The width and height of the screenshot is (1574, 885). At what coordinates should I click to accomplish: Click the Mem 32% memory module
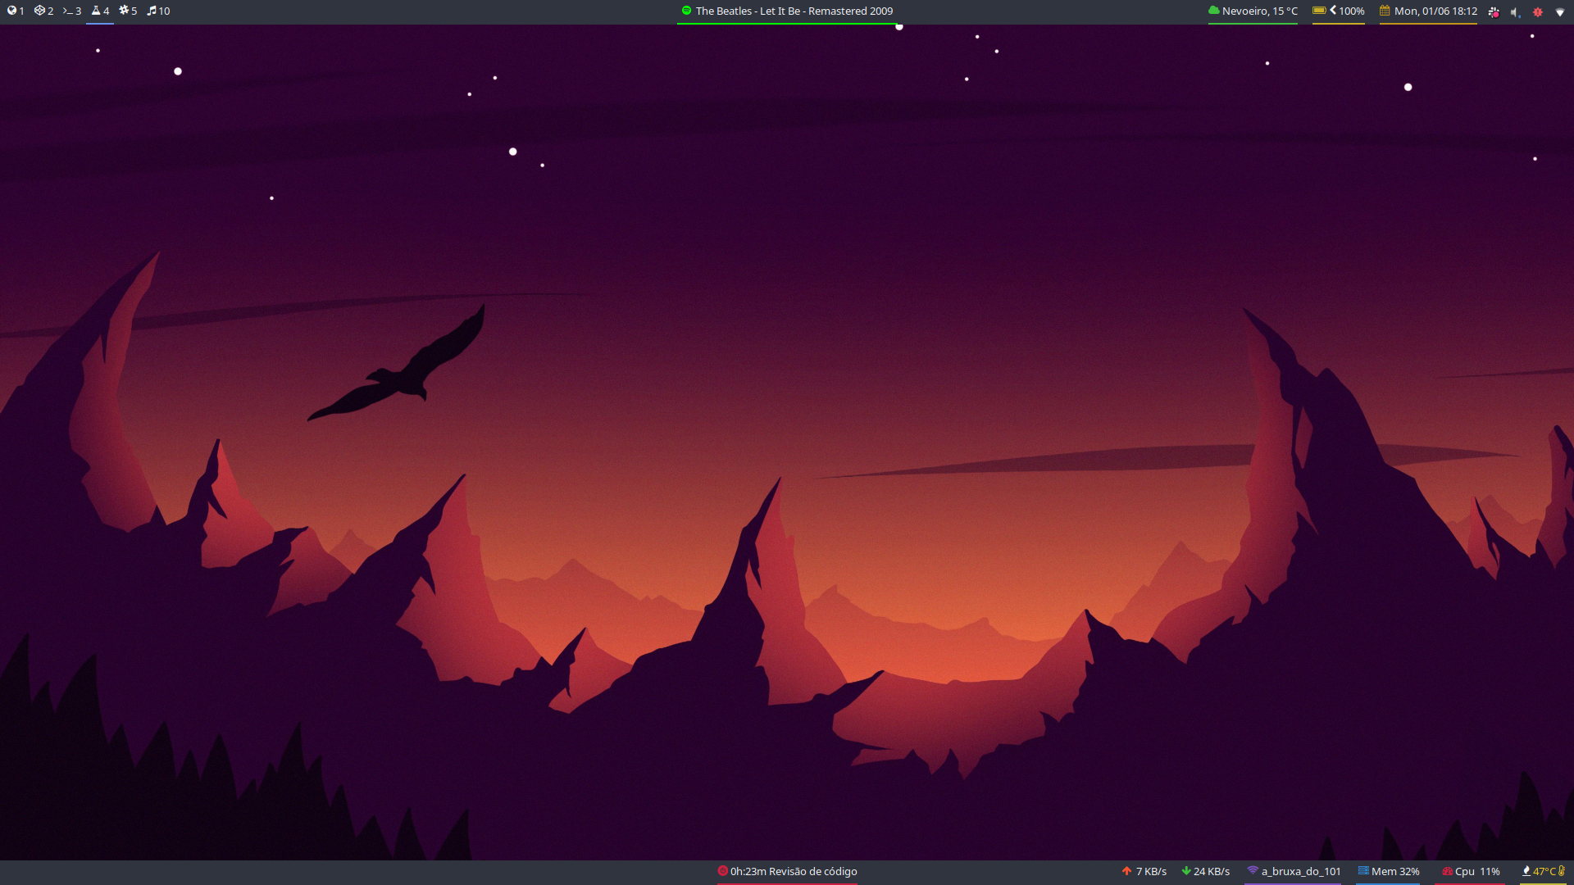1394,871
